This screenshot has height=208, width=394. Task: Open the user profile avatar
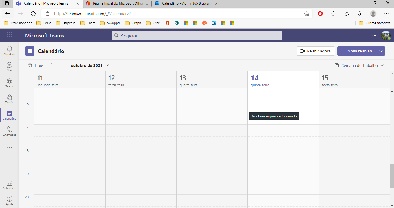[x=386, y=35]
